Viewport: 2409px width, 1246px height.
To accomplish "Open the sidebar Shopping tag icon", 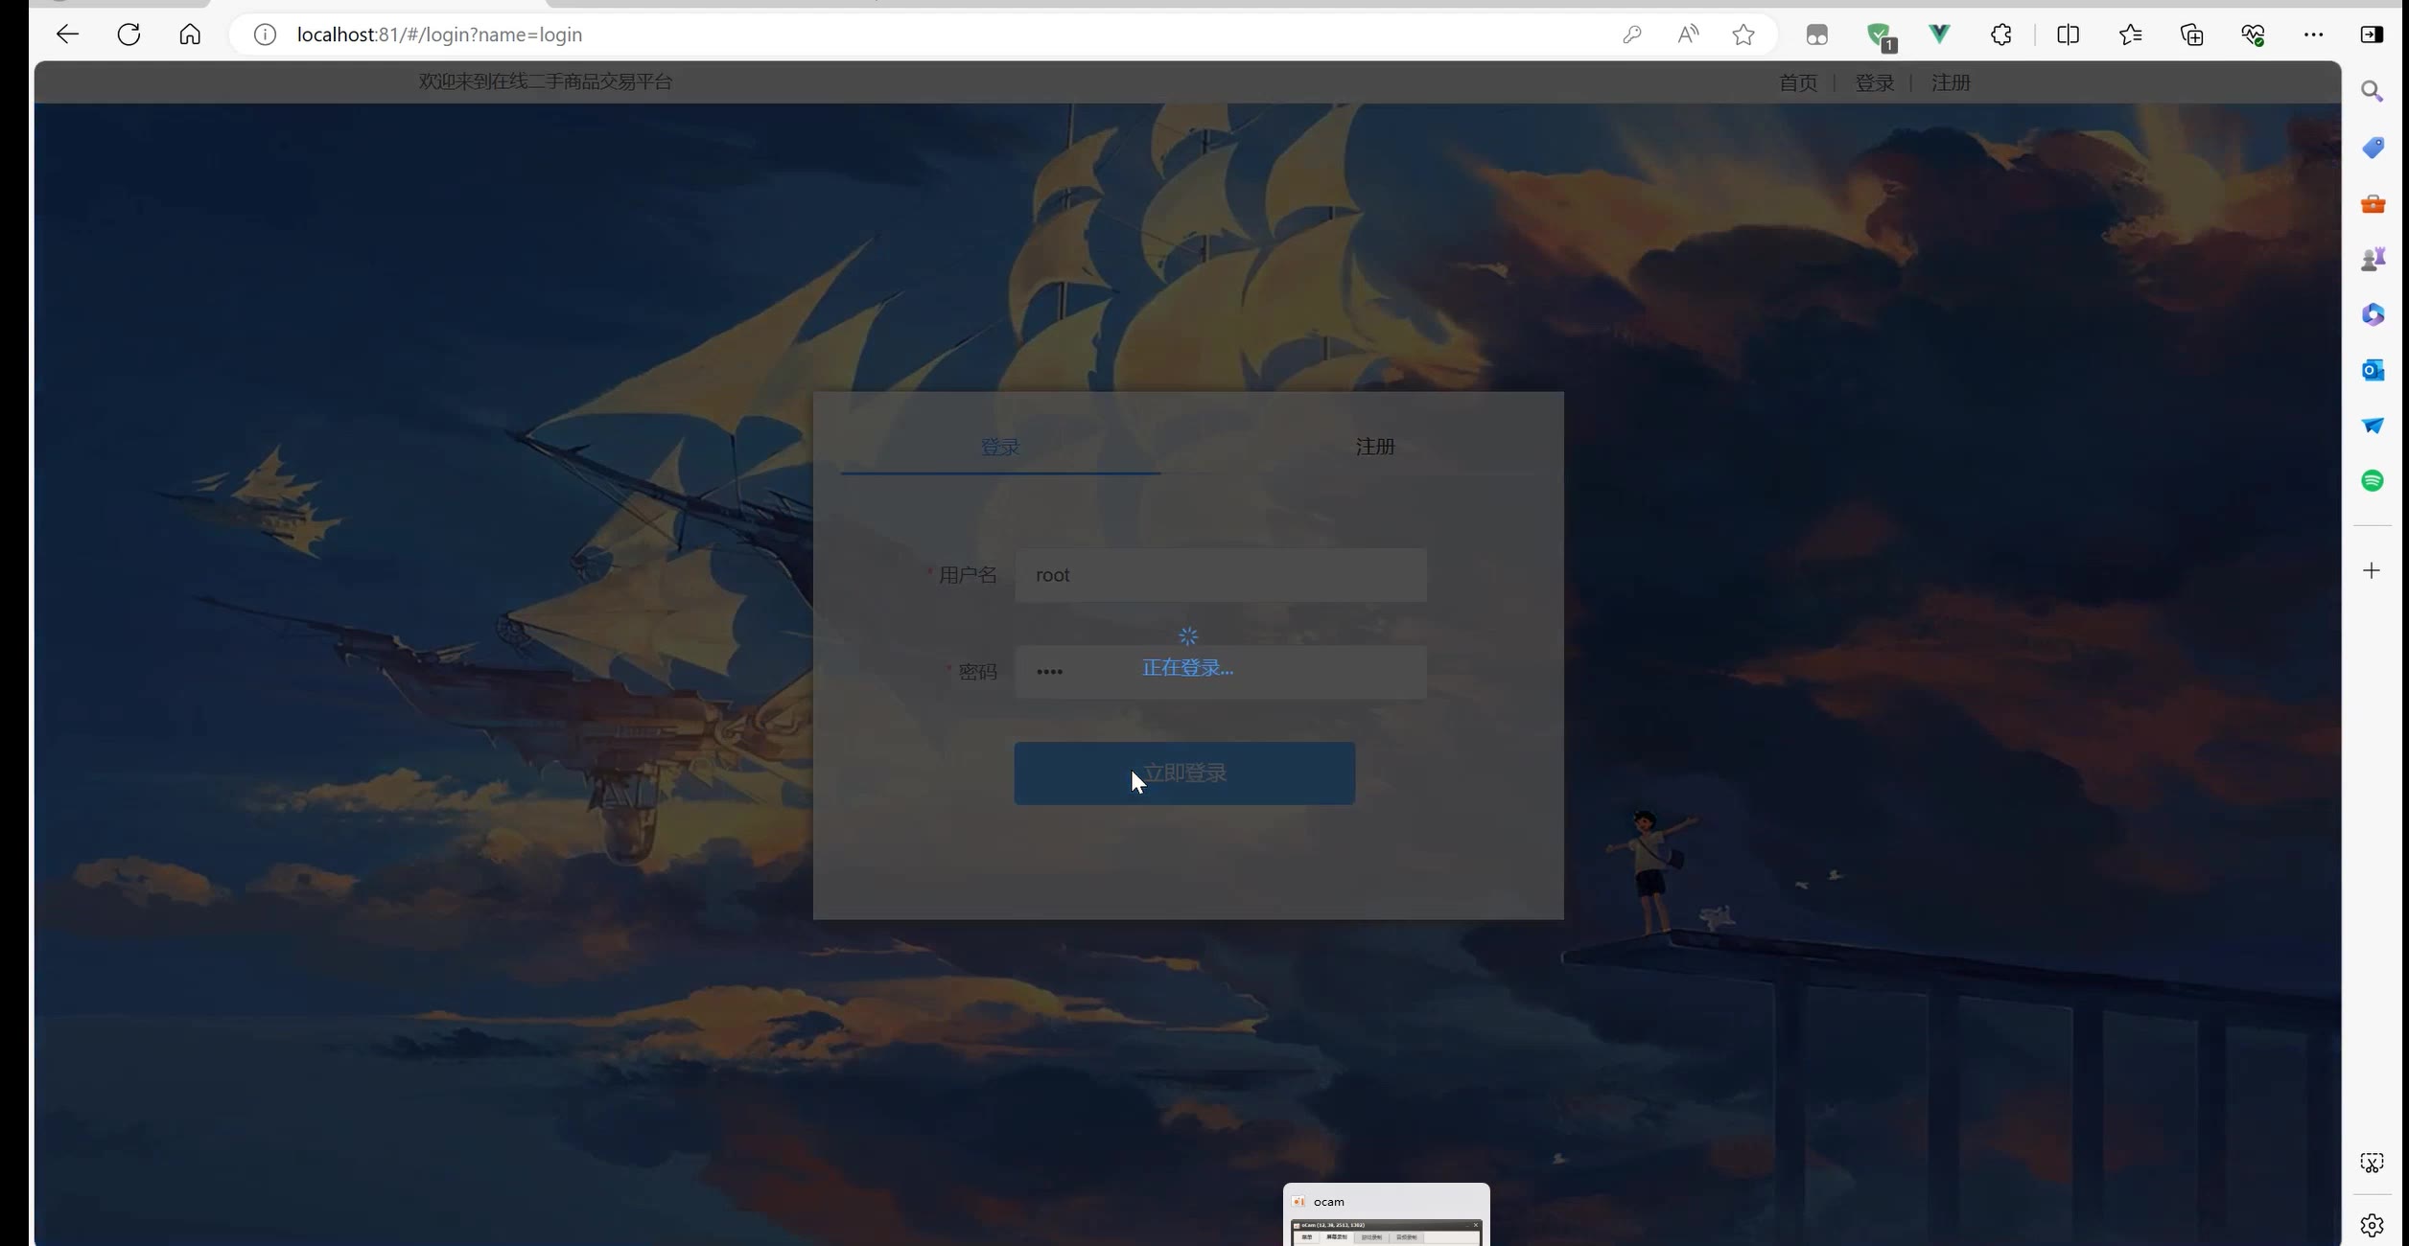I will tap(2373, 147).
